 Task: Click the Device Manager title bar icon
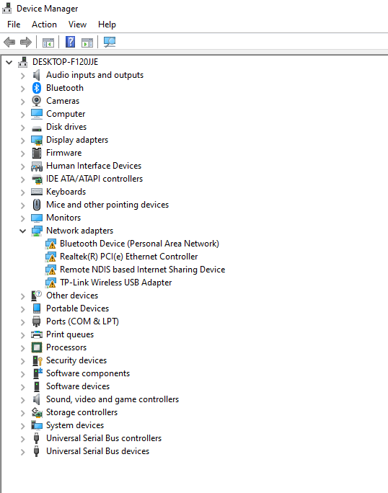[x=7, y=9]
